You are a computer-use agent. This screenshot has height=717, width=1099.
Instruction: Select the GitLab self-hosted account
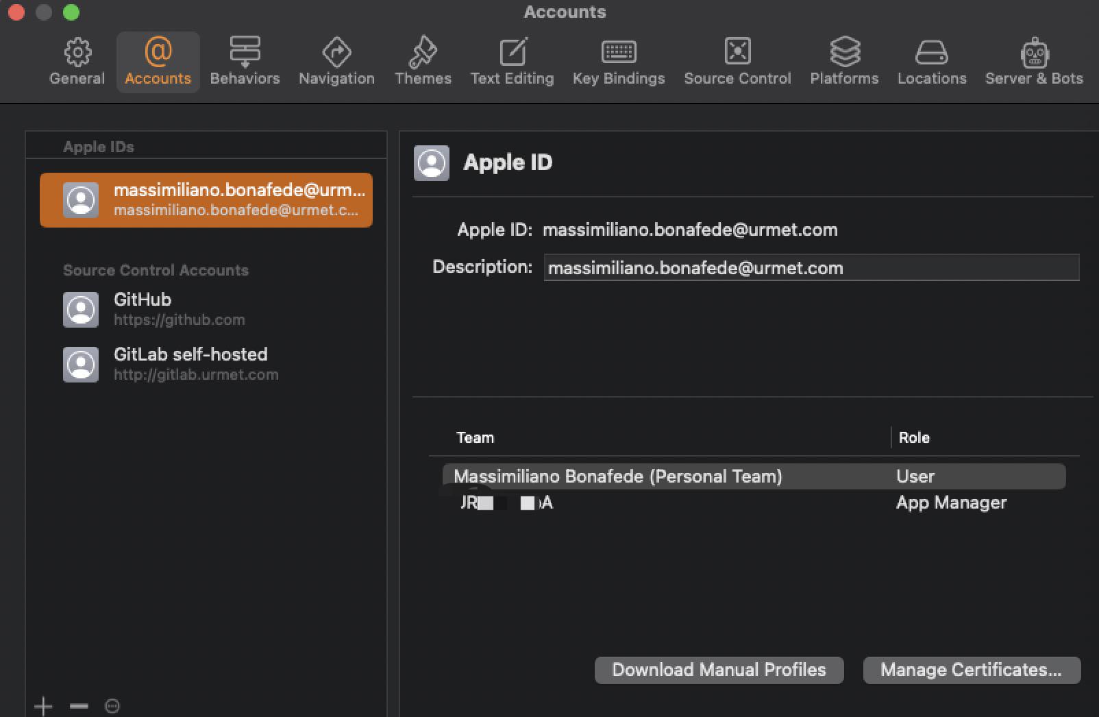click(x=206, y=364)
